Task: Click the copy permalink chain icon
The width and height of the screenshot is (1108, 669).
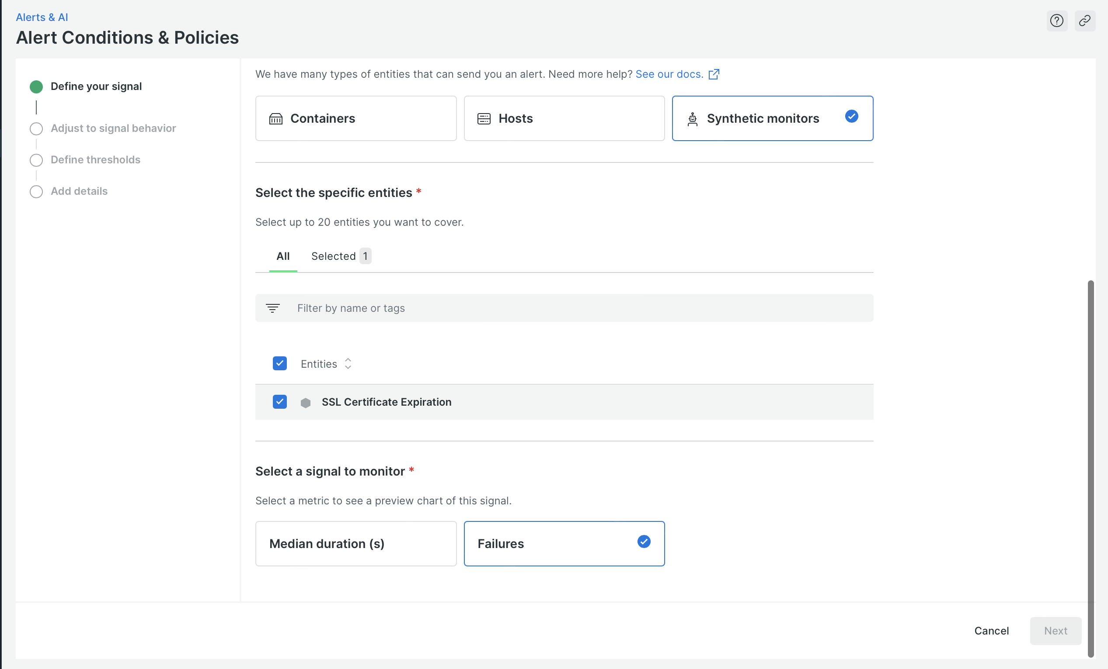Action: coord(1085,21)
